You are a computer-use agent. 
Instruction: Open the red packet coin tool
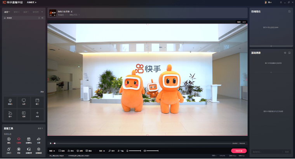tap(9, 140)
